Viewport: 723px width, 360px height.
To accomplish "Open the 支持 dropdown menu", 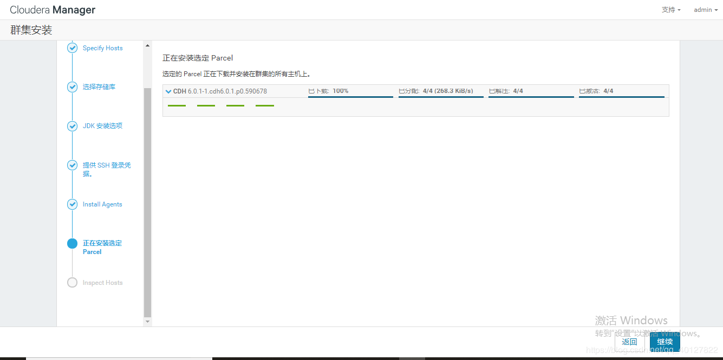I will (x=671, y=10).
